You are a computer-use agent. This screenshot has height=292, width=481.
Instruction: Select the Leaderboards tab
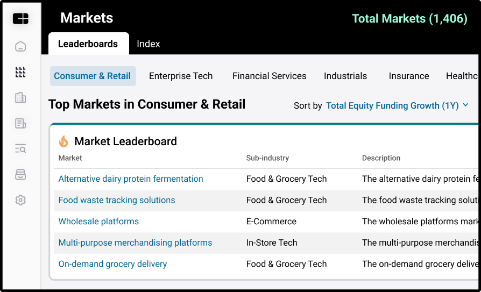click(x=89, y=44)
